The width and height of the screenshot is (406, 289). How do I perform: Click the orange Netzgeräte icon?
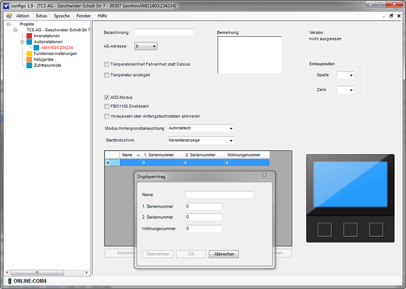coord(30,60)
